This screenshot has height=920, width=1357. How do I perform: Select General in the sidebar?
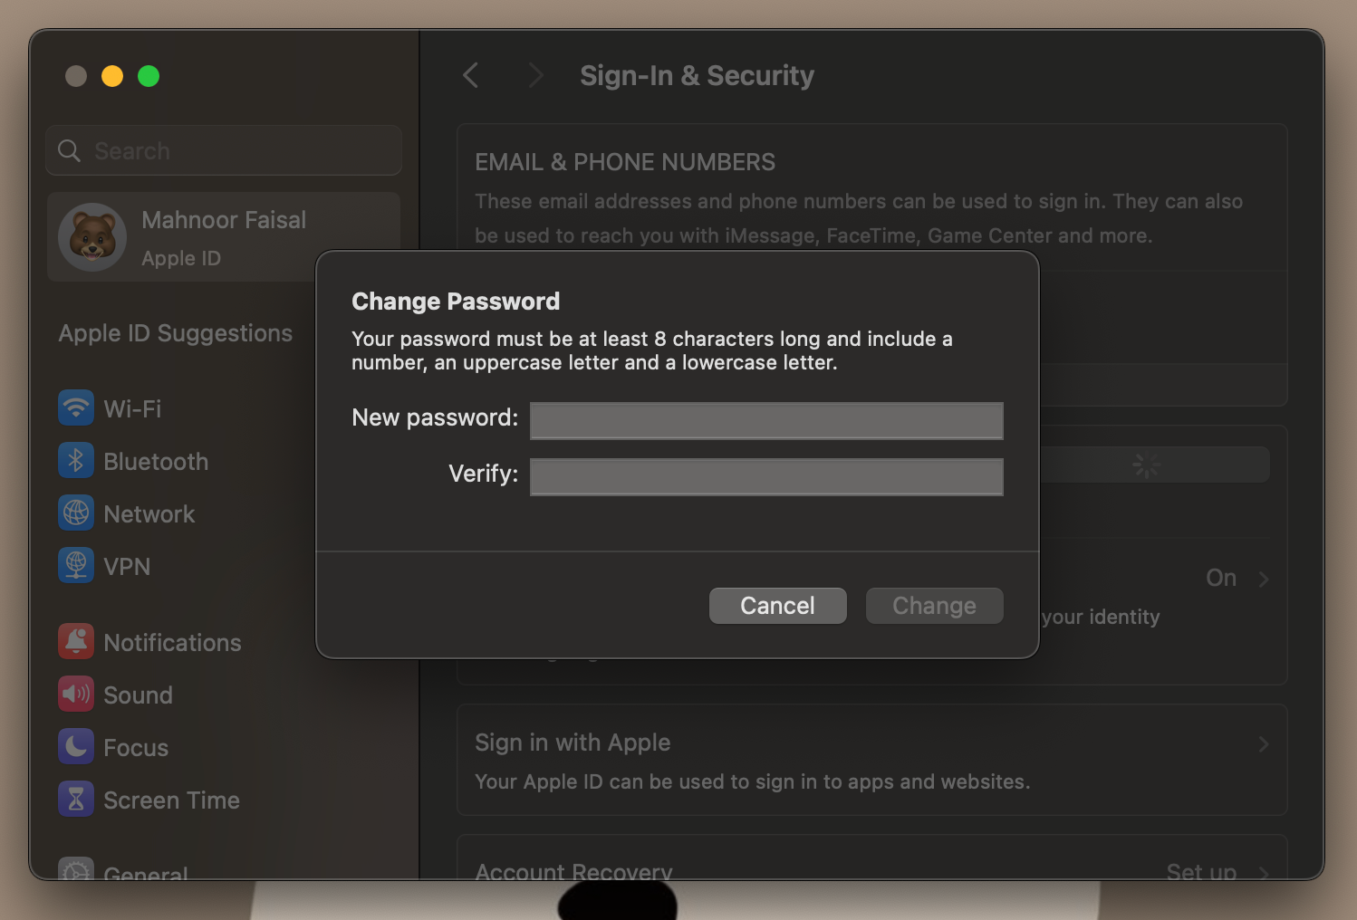coord(147,871)
